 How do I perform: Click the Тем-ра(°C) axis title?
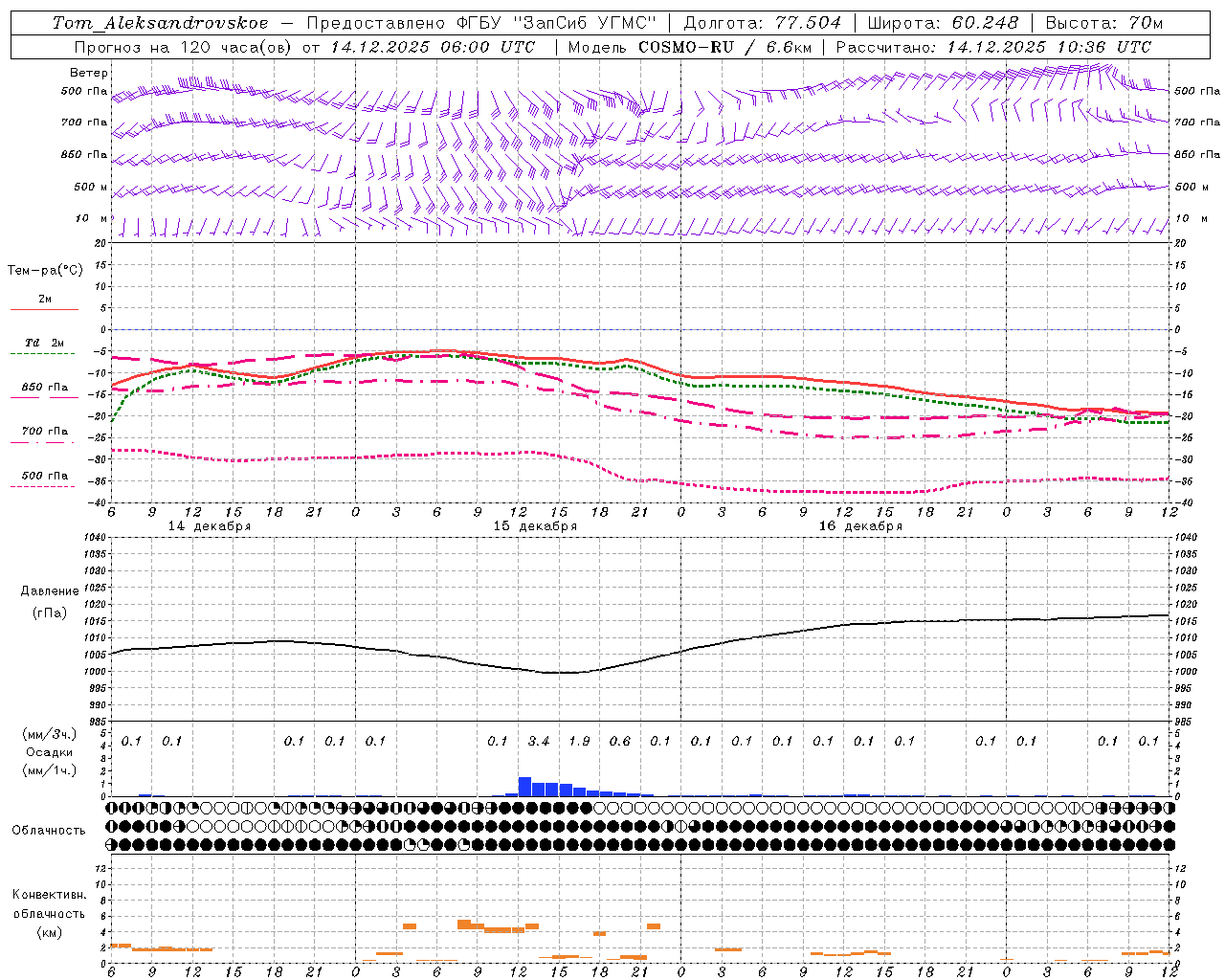45,271
